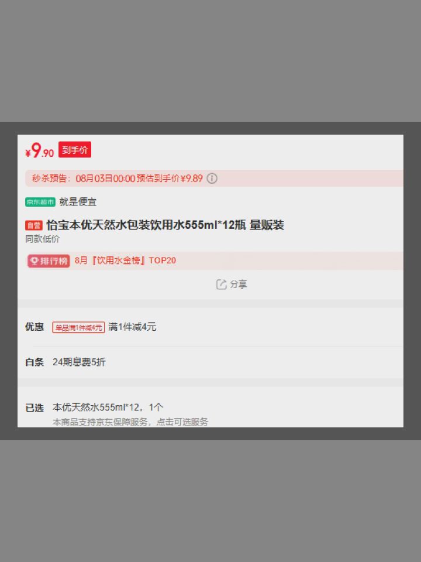Click the 就是便宜 slogan text
This screenshot has height=562, width=421.
78,202
